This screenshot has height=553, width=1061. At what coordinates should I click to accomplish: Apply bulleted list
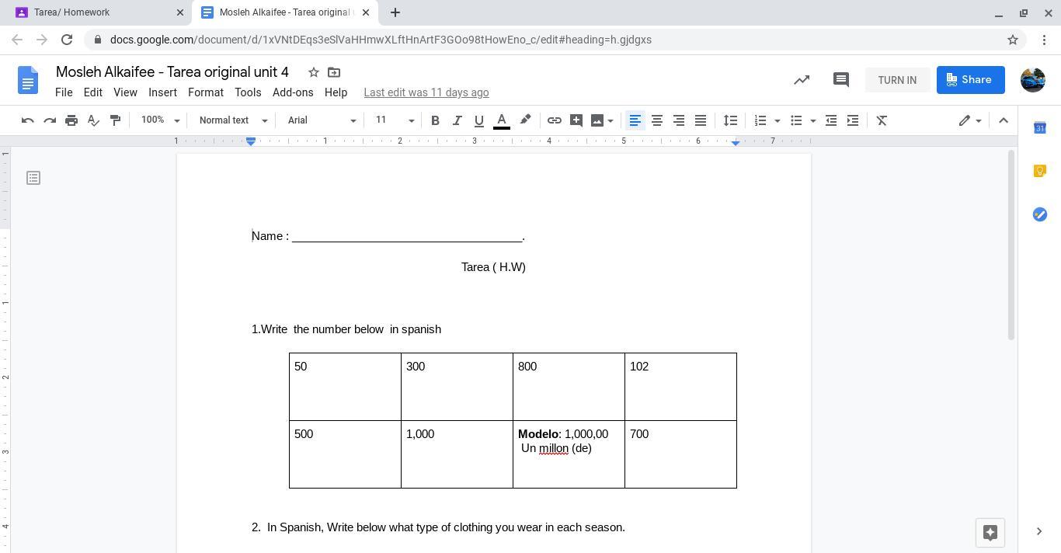tap(795, 120)
